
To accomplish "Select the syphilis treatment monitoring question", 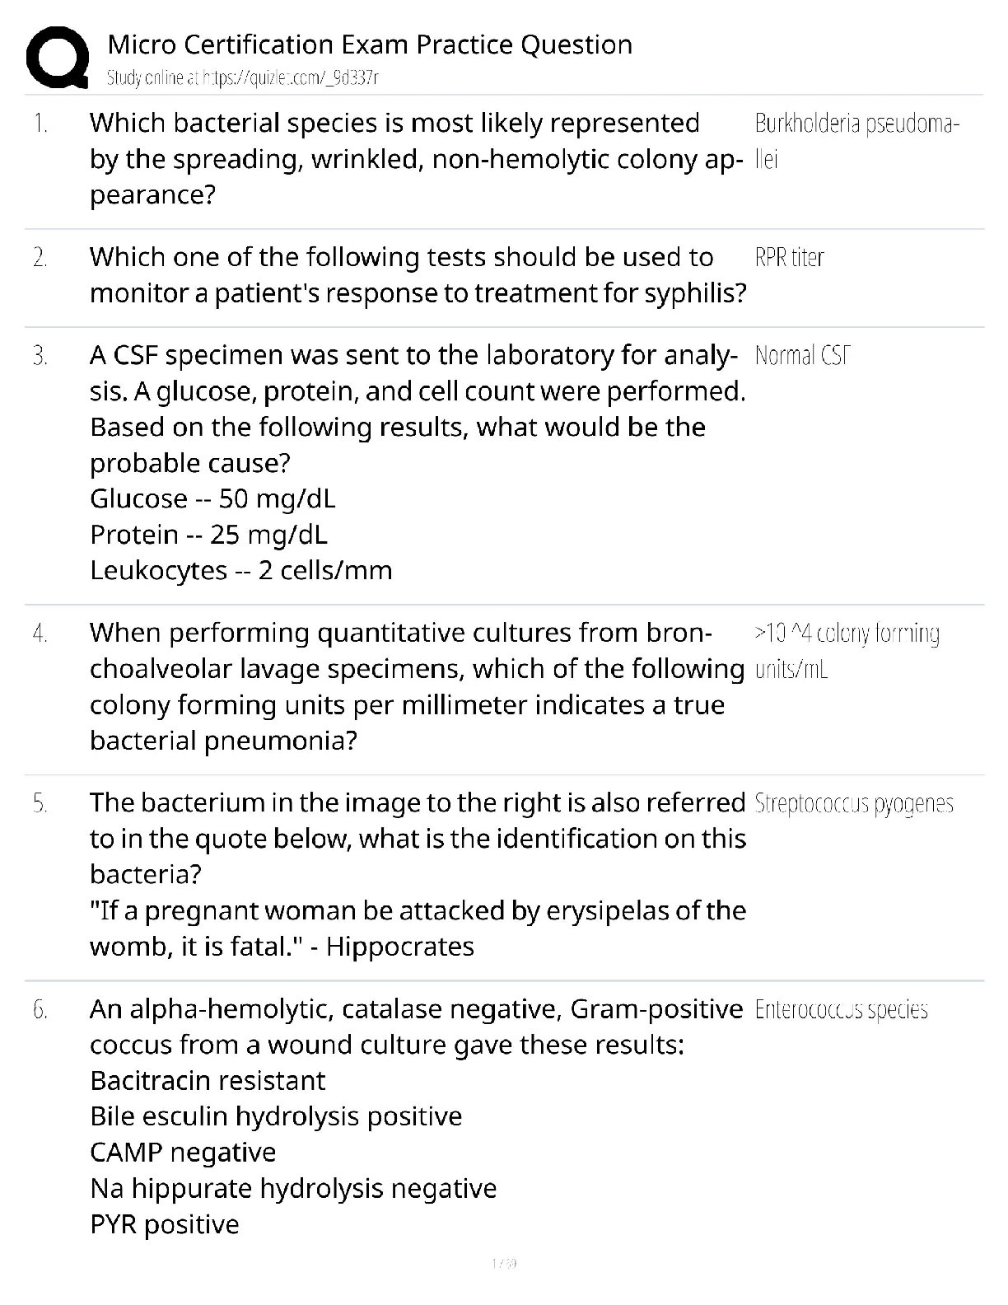I will 418,275.
